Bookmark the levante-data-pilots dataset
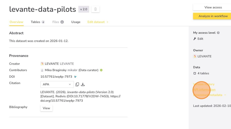This screenshot has height=129, width=231. click(x=95, y=9)
